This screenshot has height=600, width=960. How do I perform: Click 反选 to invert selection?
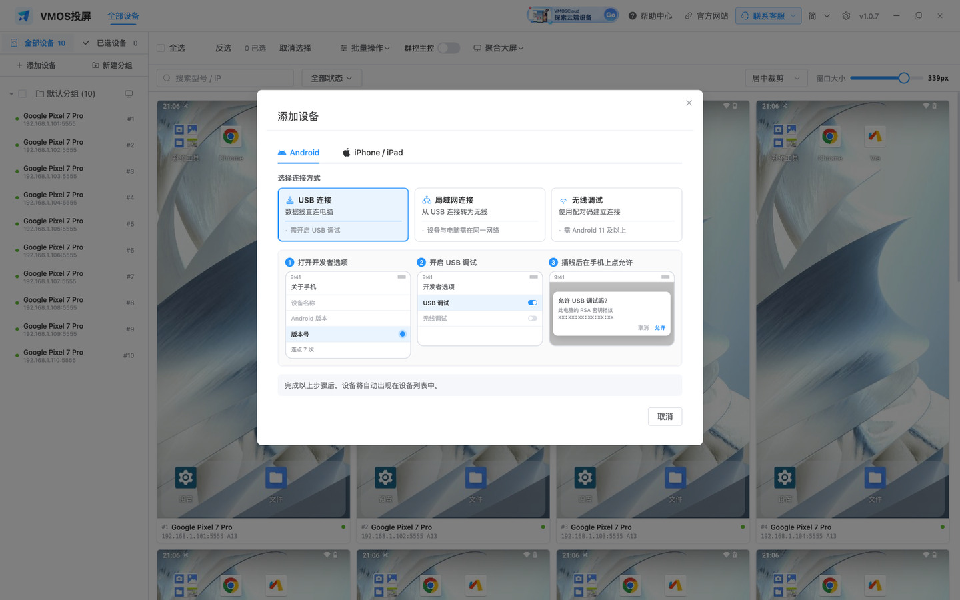(223, 48)
